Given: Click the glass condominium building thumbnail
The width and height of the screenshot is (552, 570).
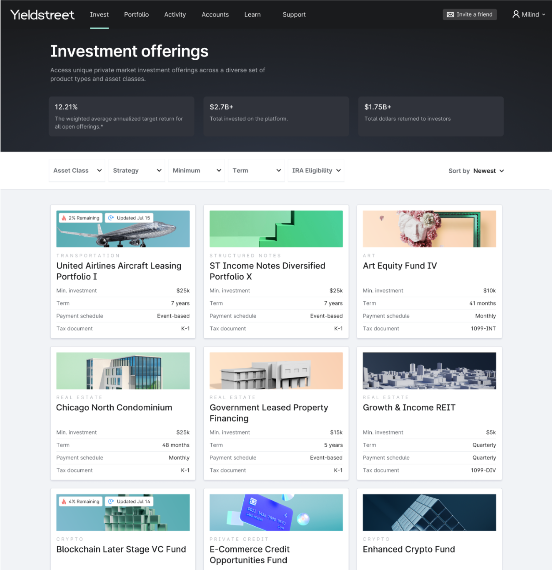Looking at the screenshot, I should (x=123, y=371).
